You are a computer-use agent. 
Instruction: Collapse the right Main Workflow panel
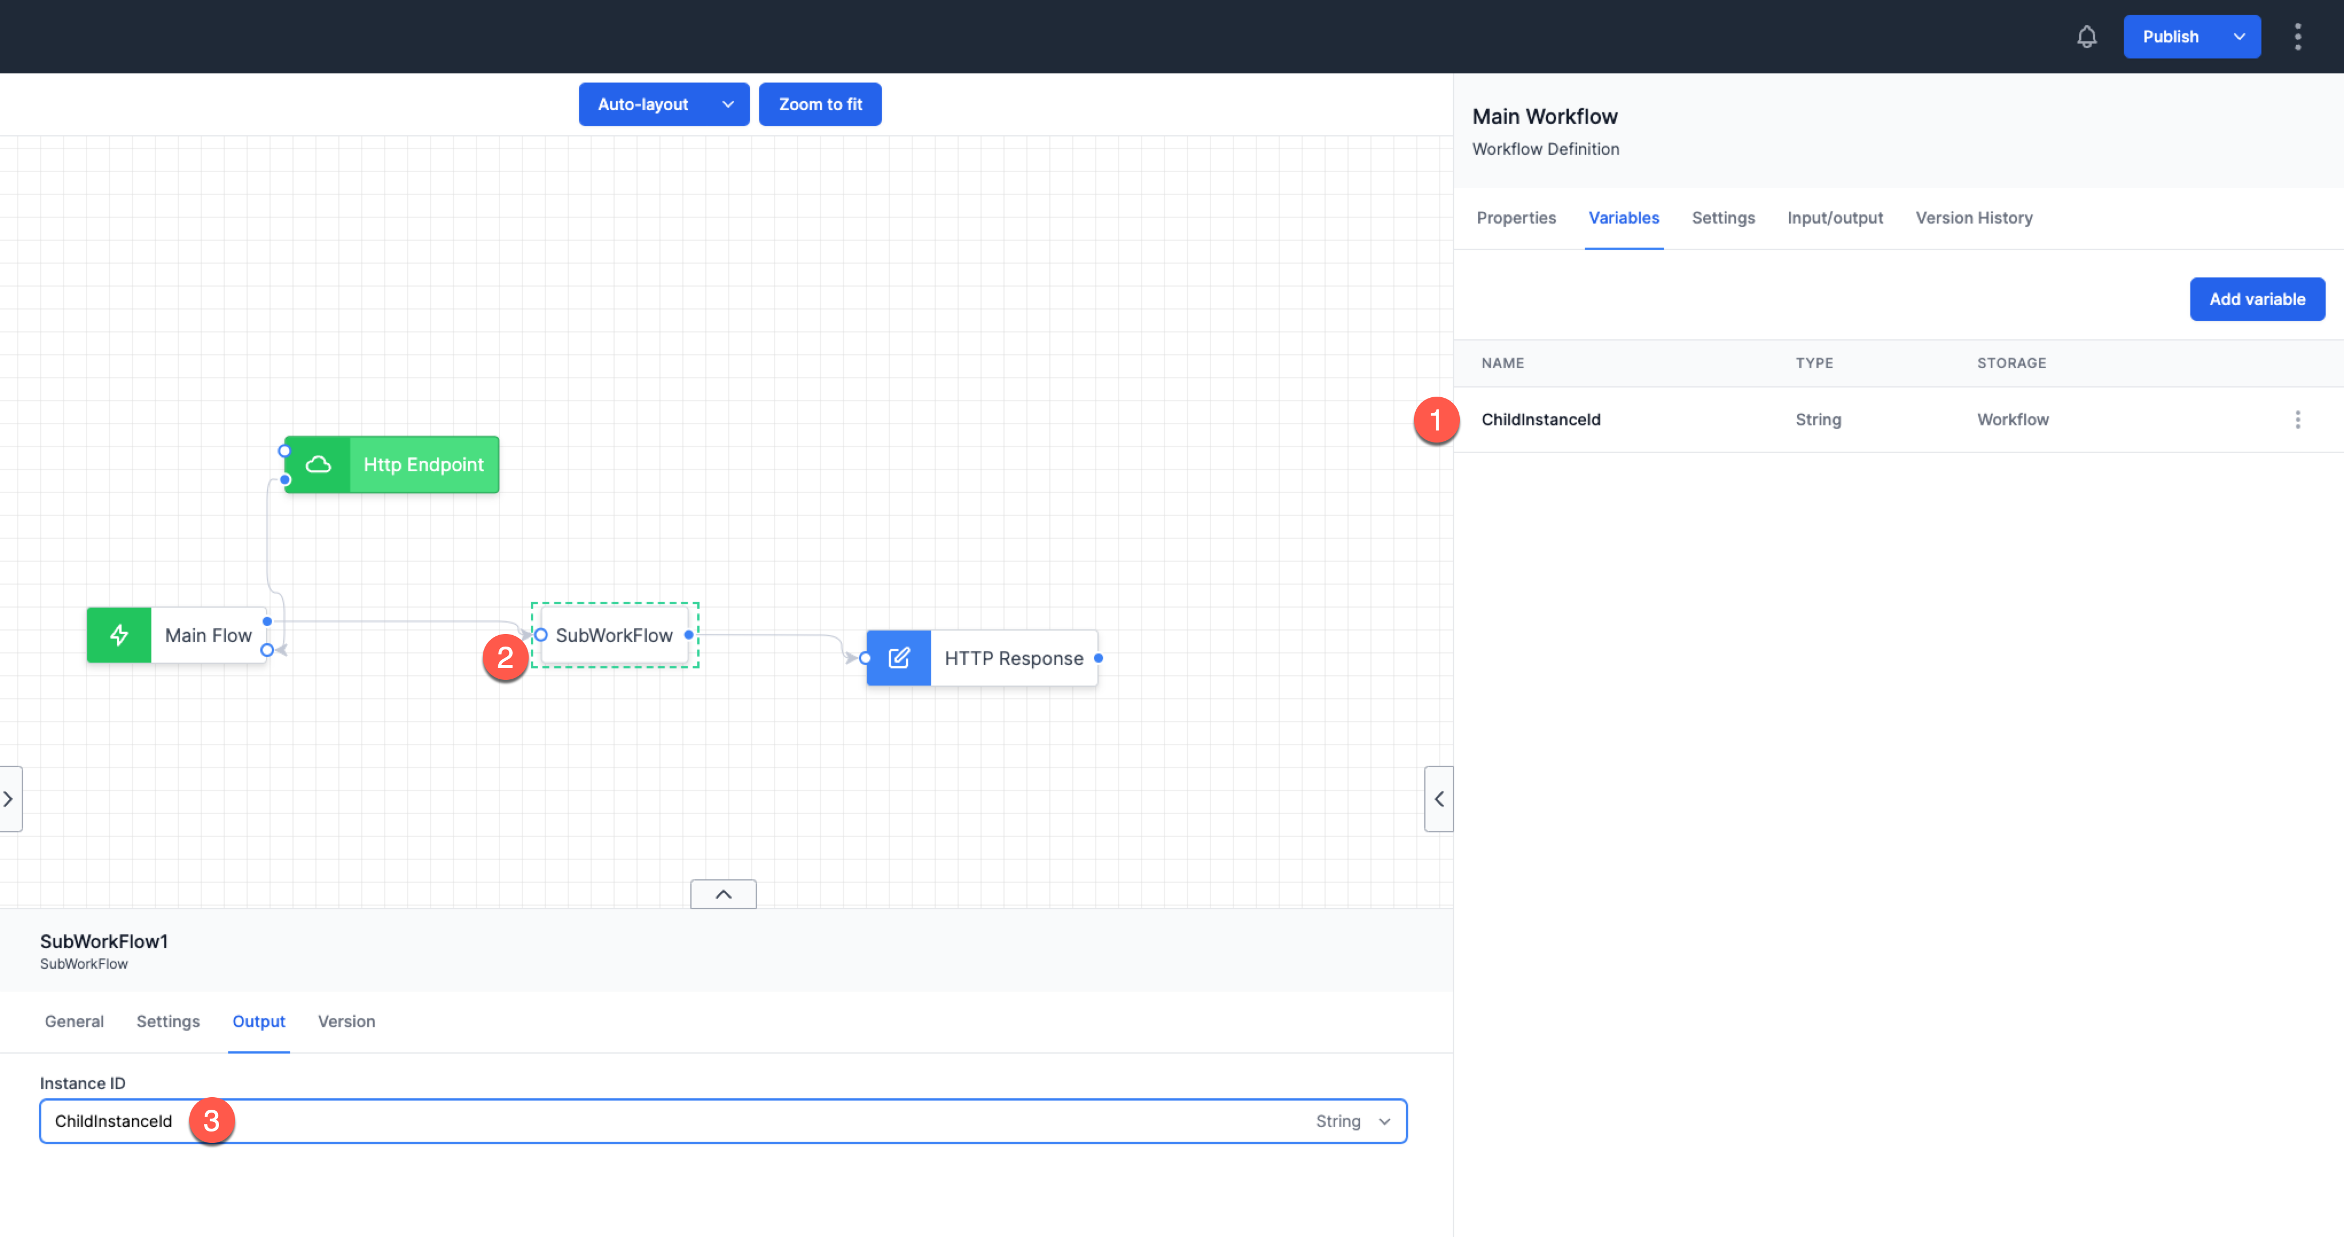pyautogui.click(x=1439, y=798)
